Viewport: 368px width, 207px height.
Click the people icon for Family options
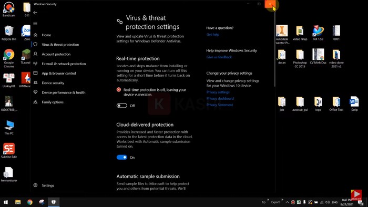[x=35, y=102]
